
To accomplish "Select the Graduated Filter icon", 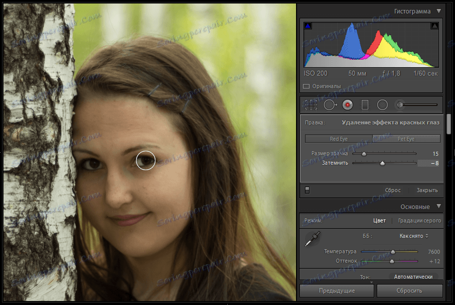I will coord(365,104).
